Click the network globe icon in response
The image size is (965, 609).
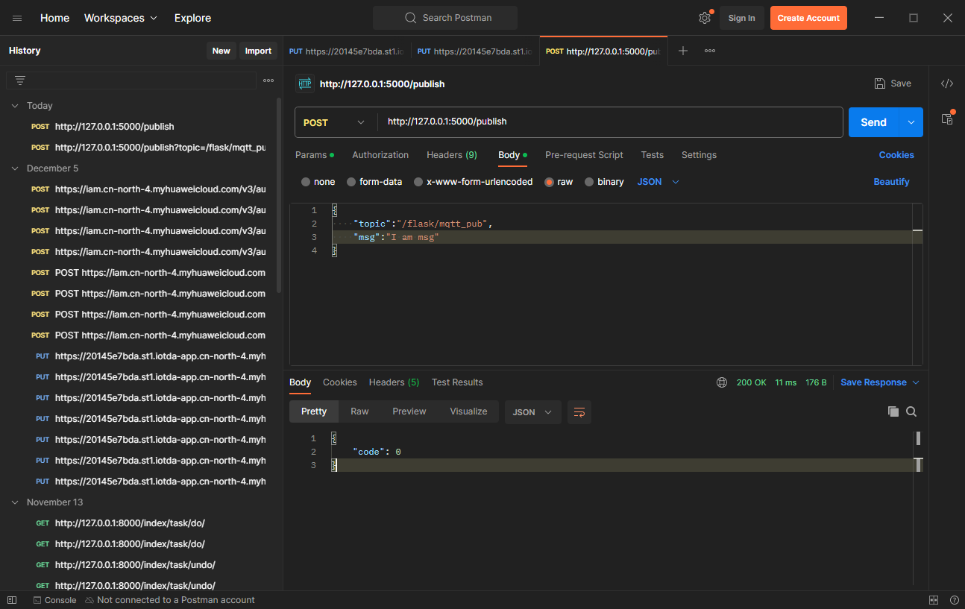[722, 382]
